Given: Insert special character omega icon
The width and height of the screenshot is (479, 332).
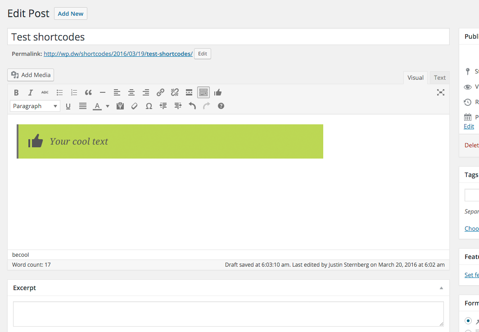Looking at the screenshot, I should 149,106.
